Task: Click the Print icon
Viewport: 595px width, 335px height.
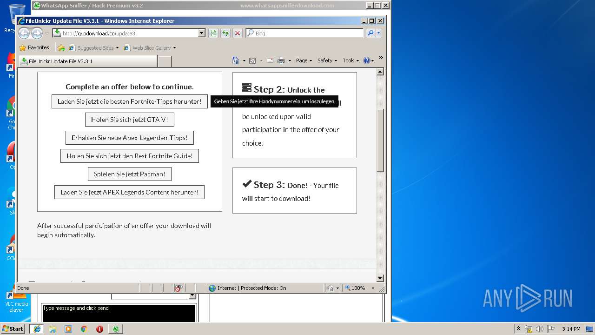Action: coord(281,60)
